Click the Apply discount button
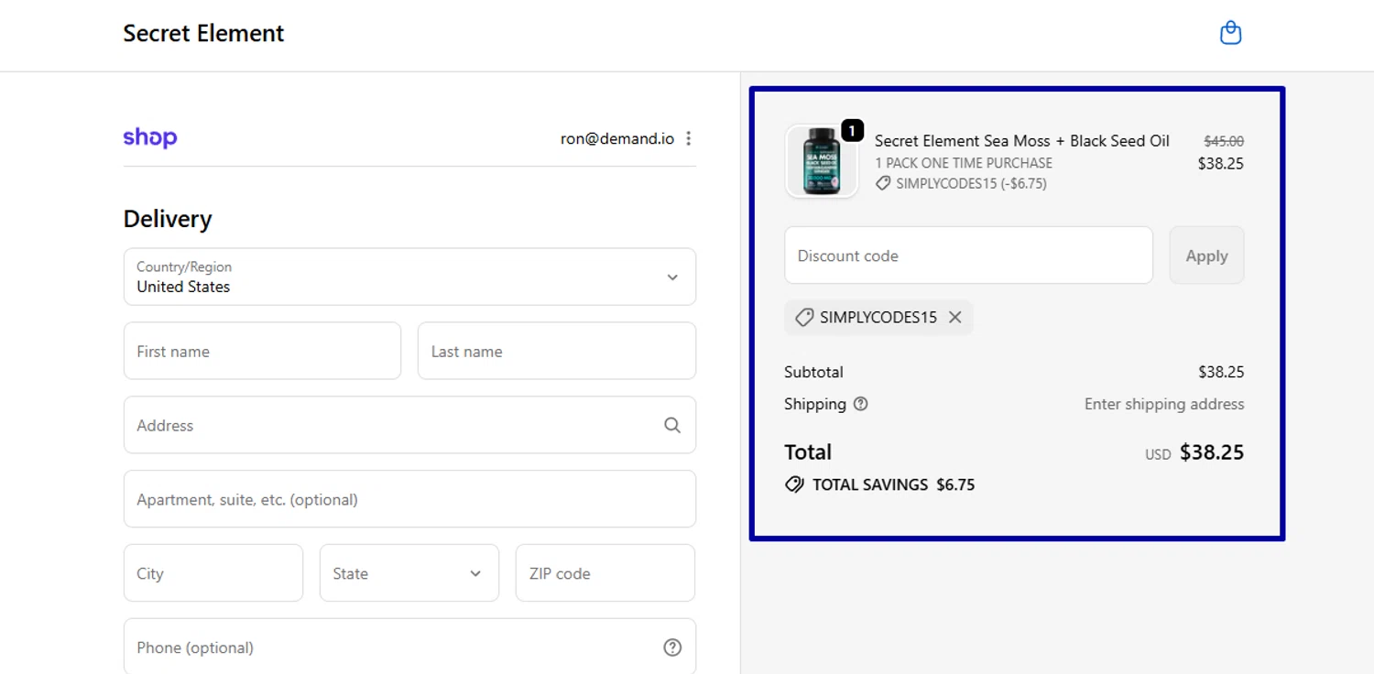 (x=1206, y=255)
